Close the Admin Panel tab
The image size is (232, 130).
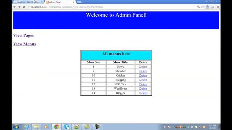[x=74, y=2]
